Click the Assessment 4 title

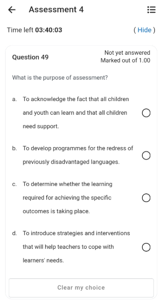56,9
